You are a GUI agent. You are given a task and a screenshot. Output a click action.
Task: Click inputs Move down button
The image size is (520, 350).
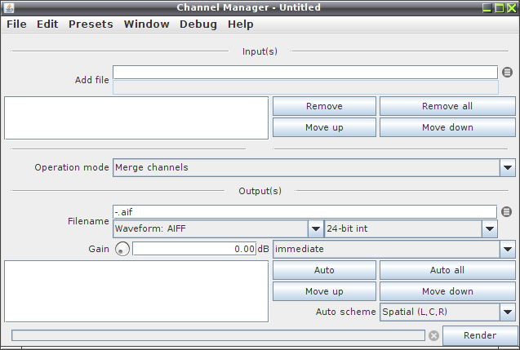(x=447, y=127)
